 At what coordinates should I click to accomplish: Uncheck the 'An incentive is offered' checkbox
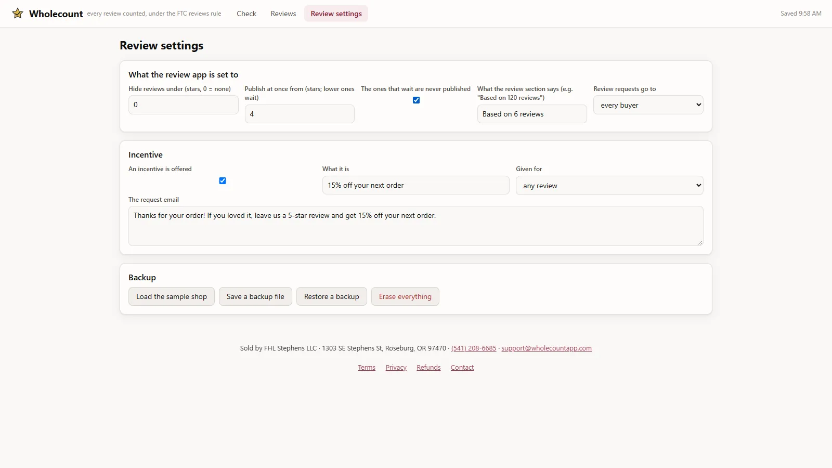pos(223,181)
